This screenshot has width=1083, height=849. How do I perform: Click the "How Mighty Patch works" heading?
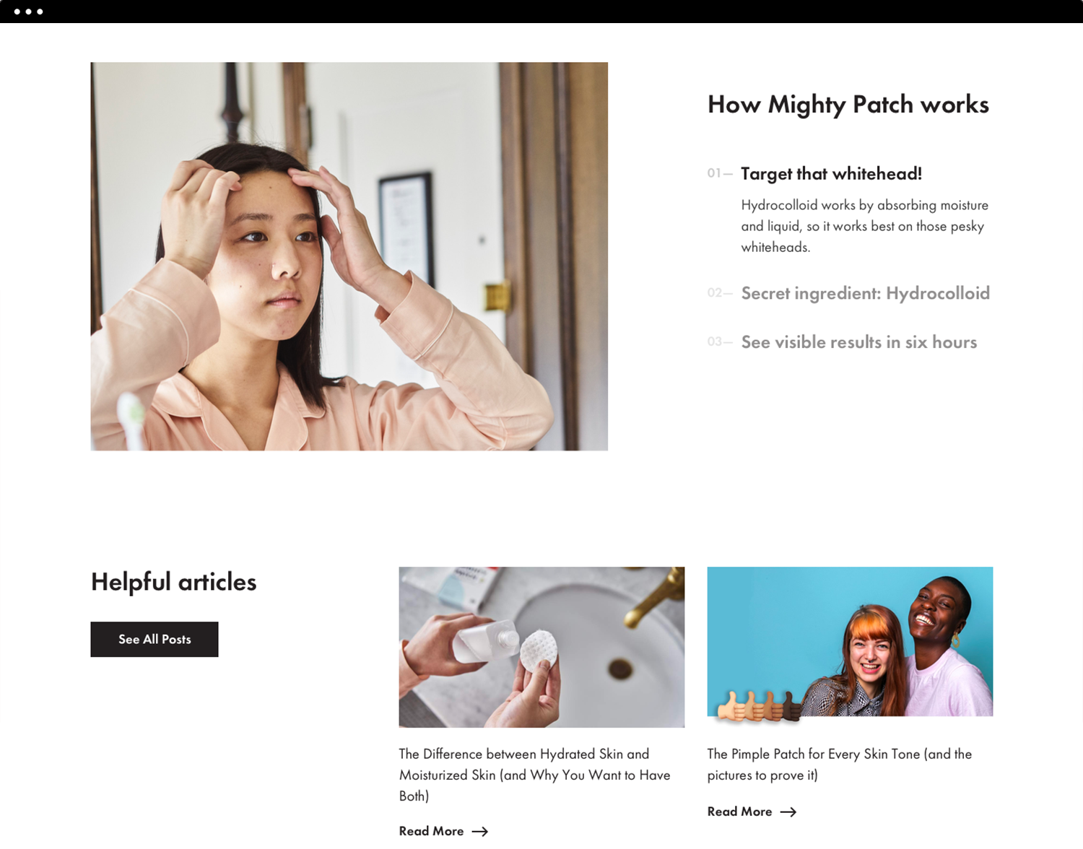[848, 105]
